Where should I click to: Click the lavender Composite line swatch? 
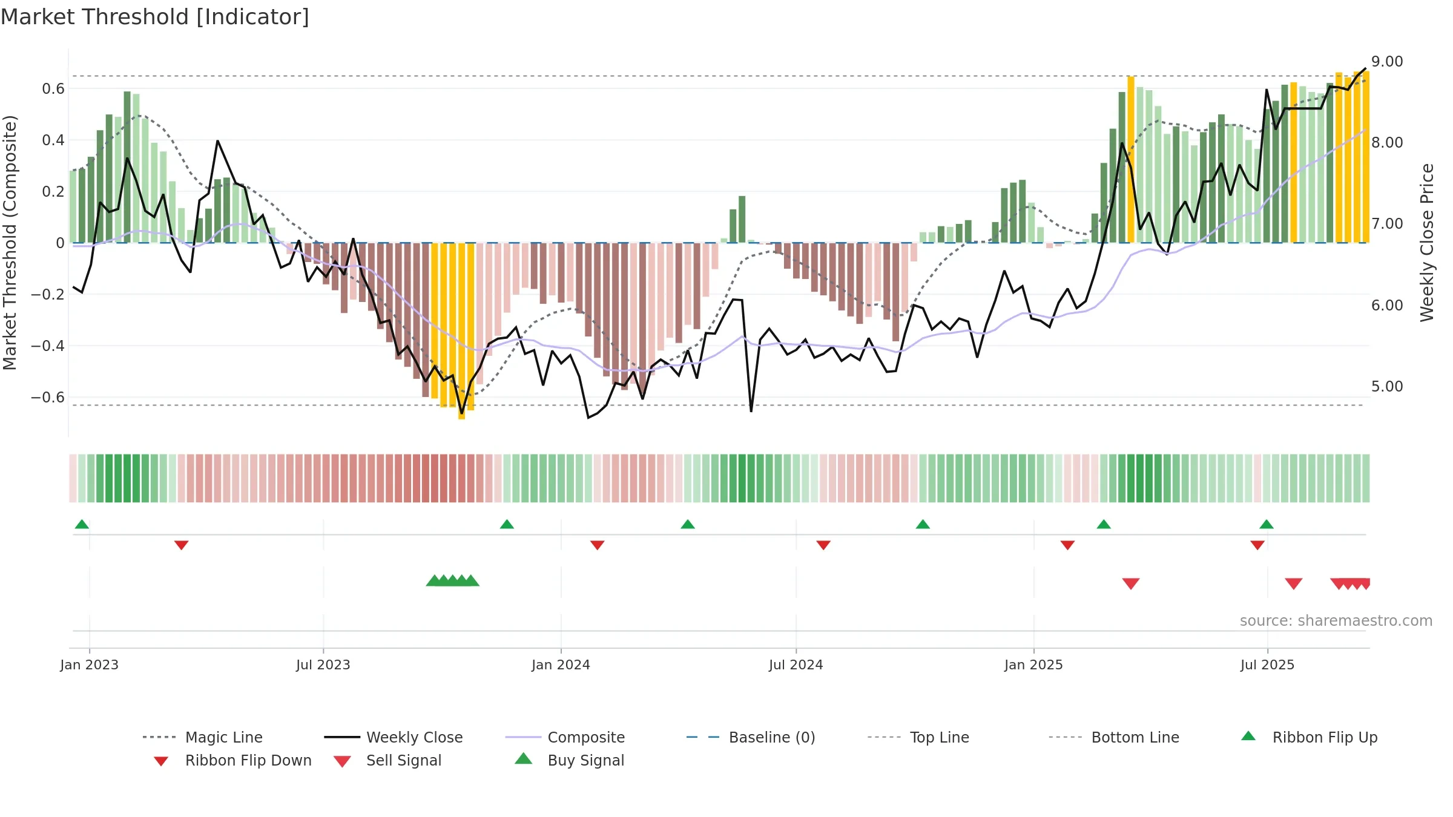(523, 737)
